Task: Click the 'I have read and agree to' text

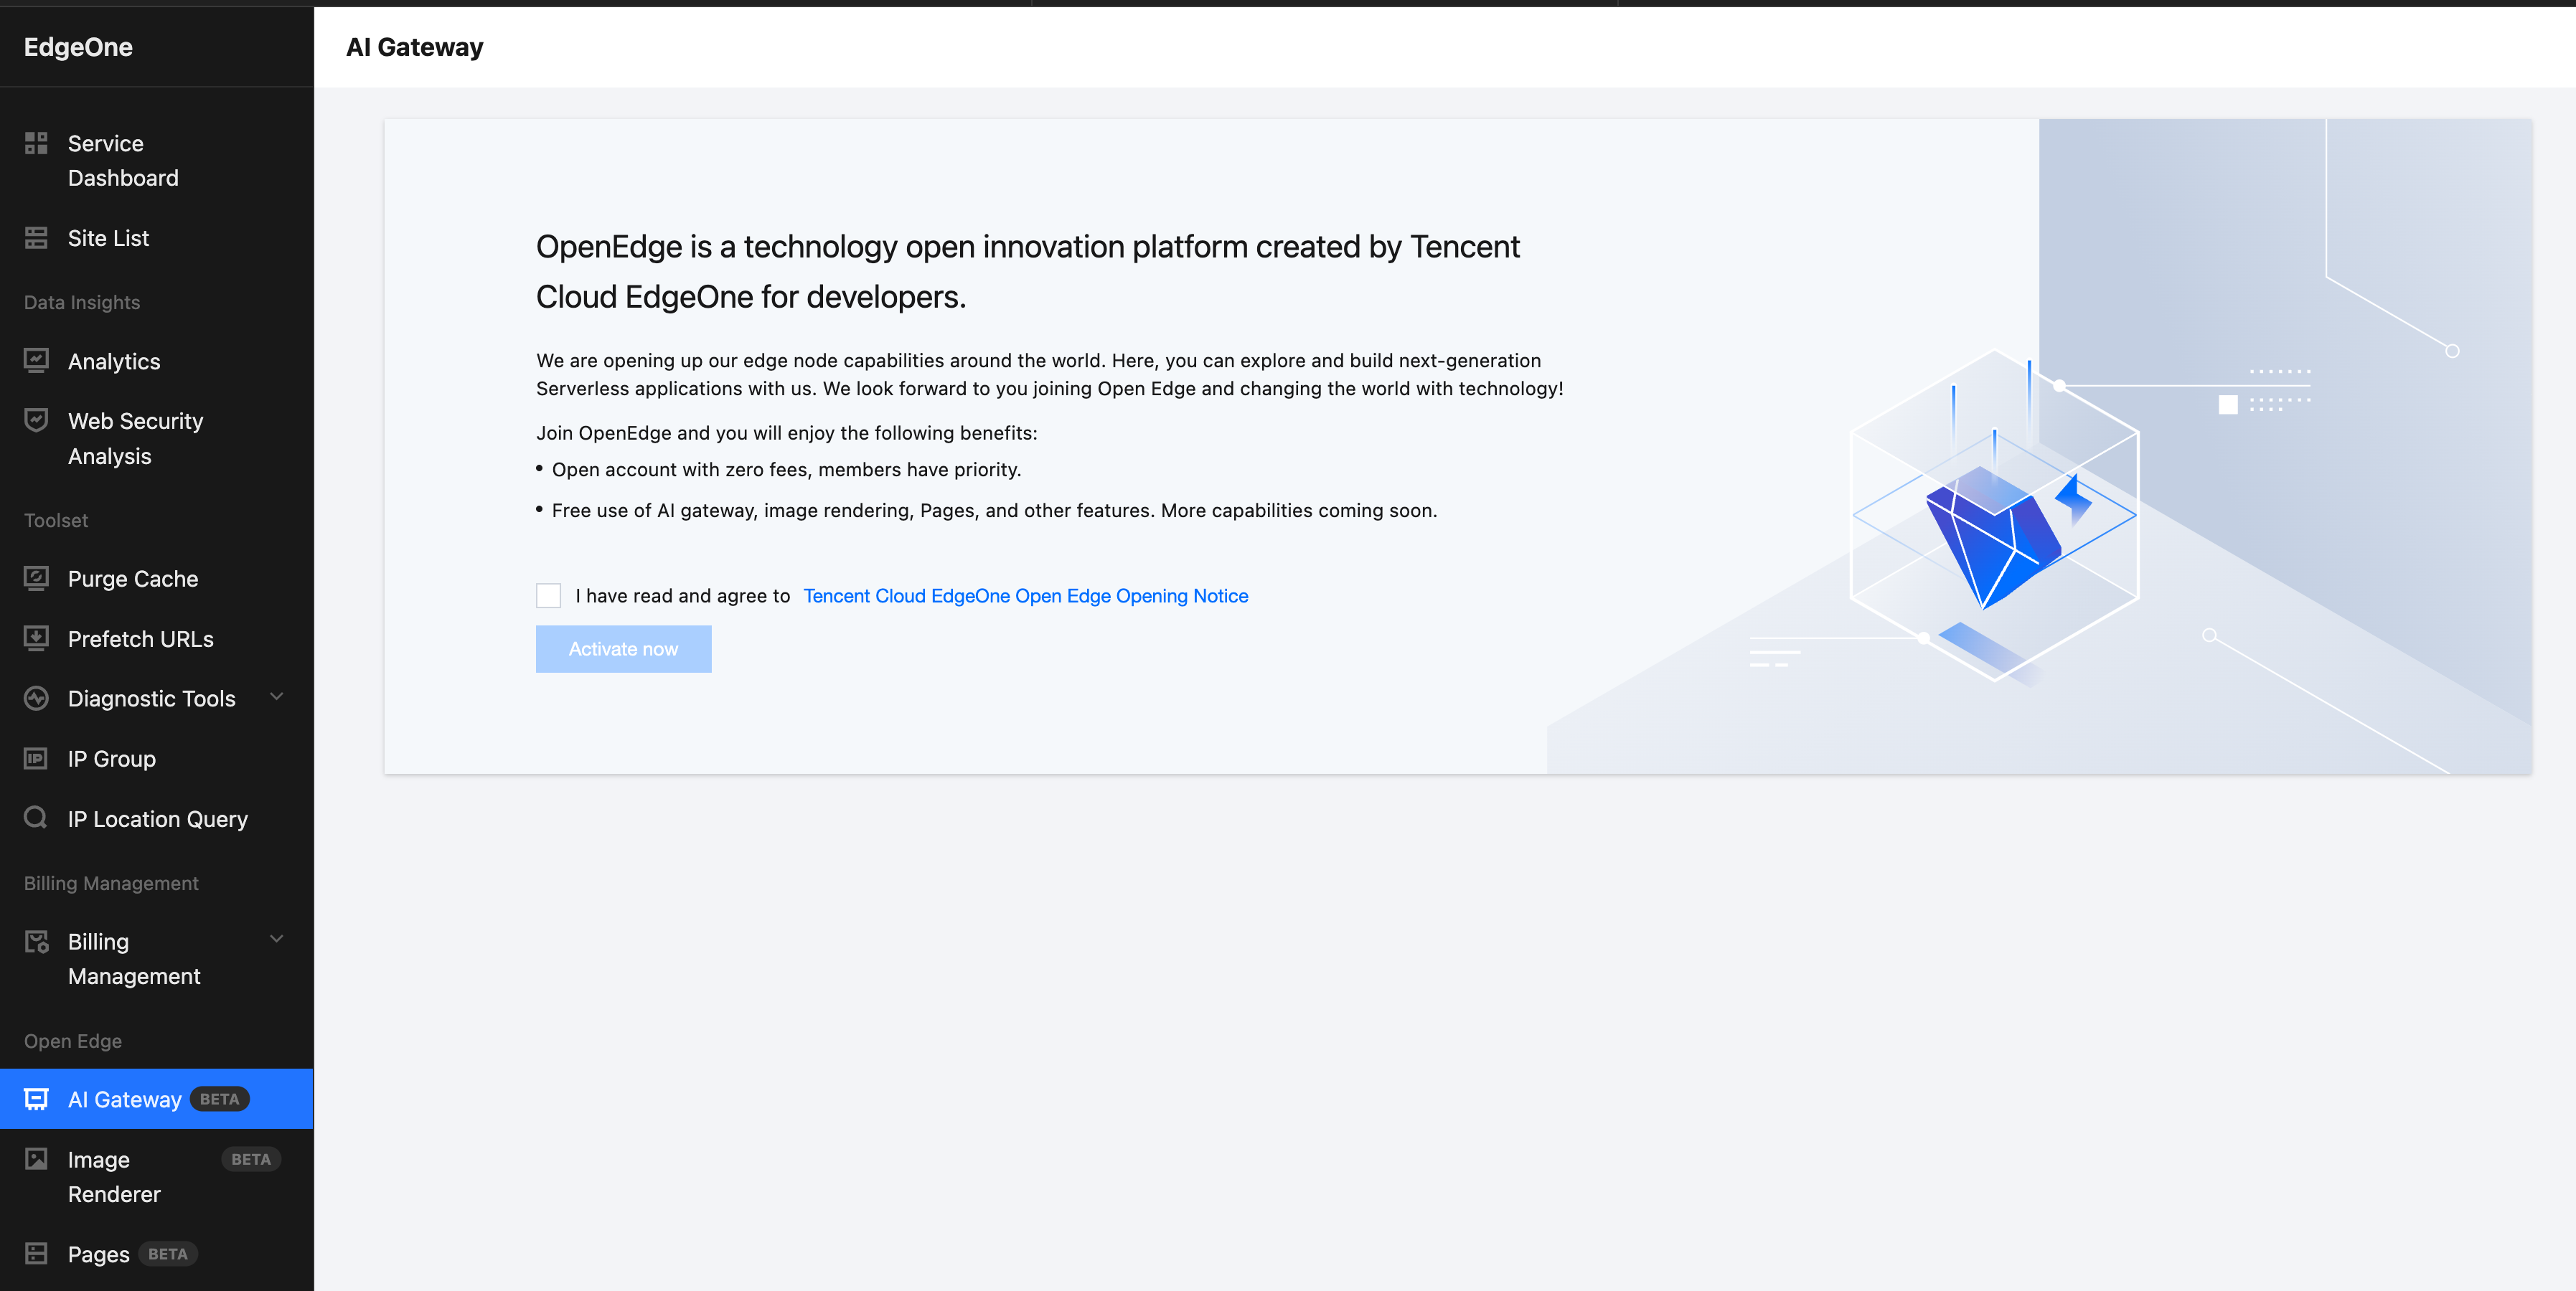Action: point(683,595)
